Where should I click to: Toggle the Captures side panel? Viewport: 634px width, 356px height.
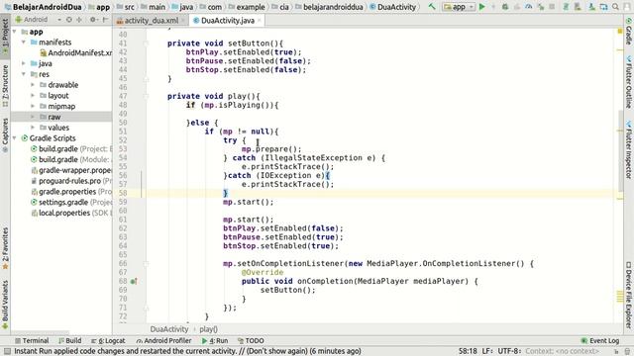tap(5, 135)
